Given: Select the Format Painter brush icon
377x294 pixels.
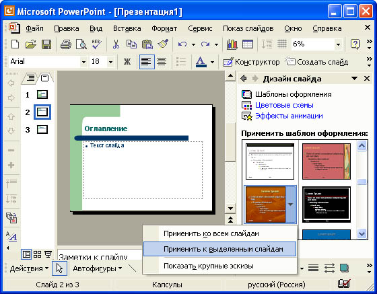Looking at the screenshot, I should pyautogui.click(x=163, y=44).
